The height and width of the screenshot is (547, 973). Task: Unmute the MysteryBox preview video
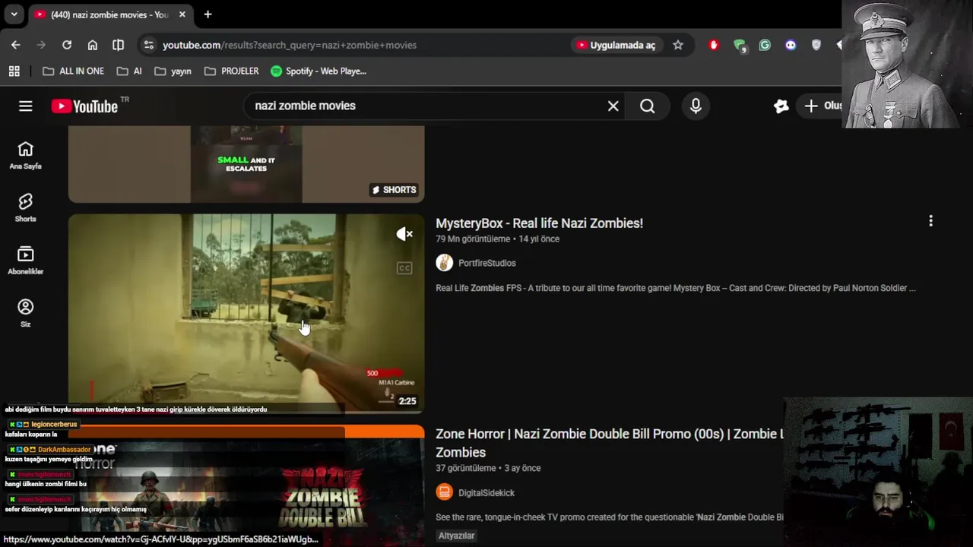pyautogui.click(x=404, y=234)
